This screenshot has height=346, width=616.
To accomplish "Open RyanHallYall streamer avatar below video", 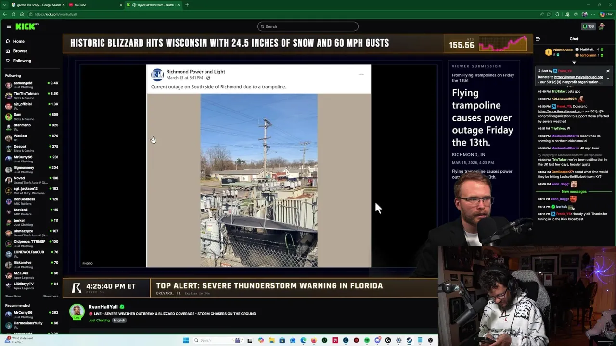I will click(x=77, y=311).
